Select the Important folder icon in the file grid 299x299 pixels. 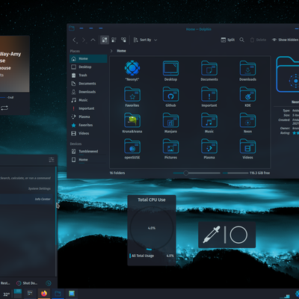pos(209,94)
